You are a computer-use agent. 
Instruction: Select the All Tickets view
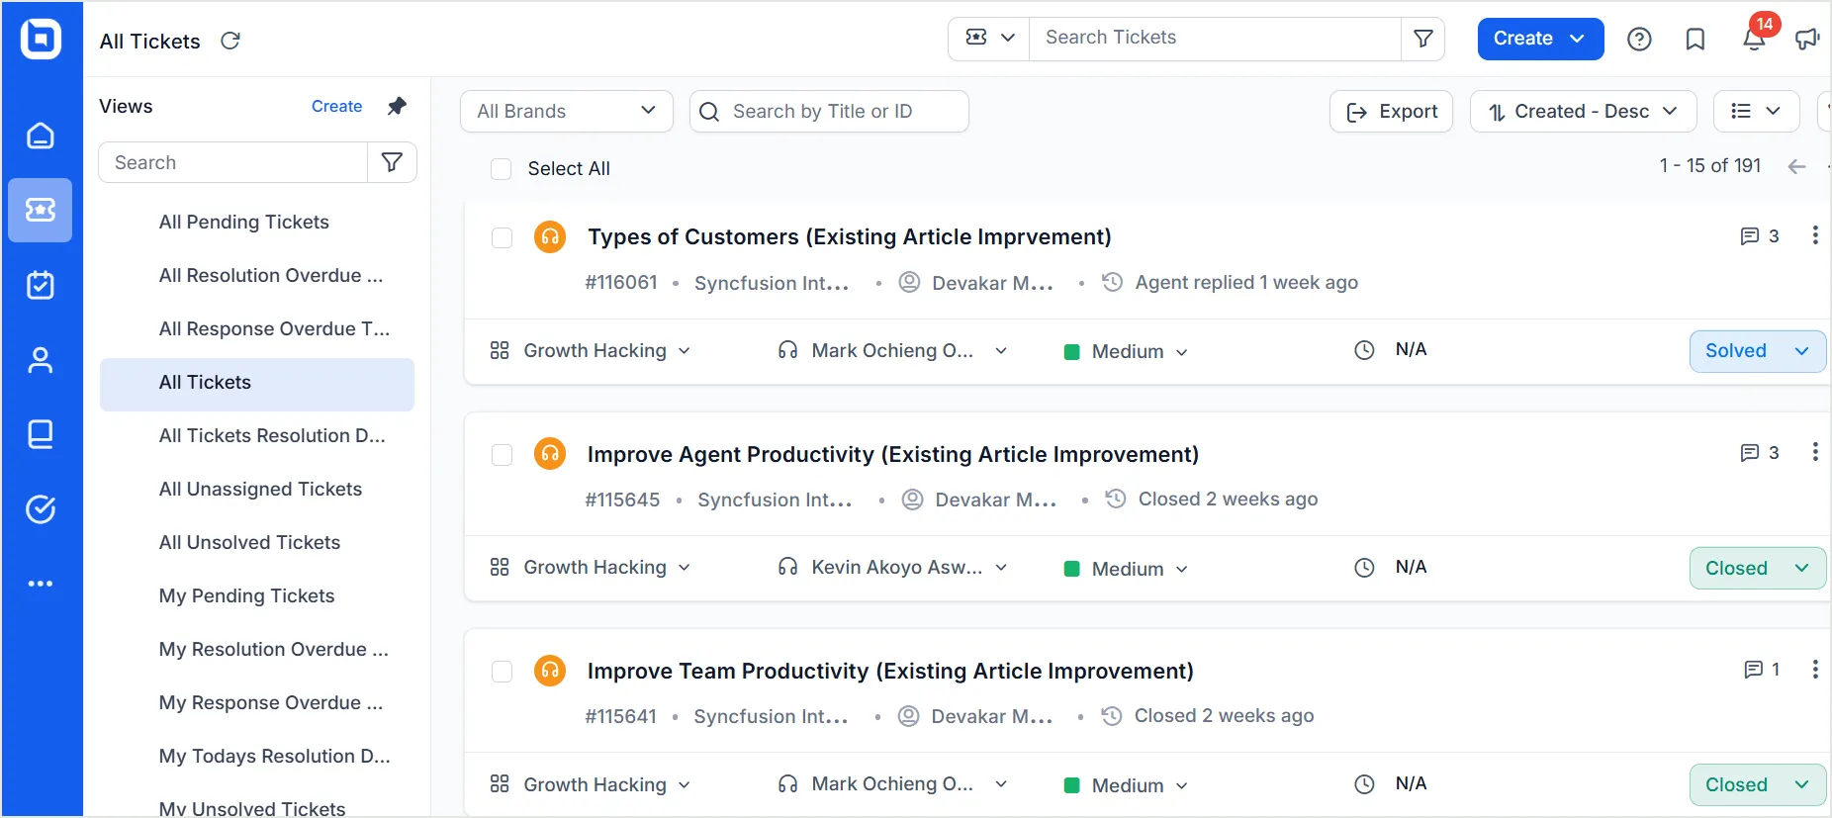pyautogui.click(x=257, y=384)
